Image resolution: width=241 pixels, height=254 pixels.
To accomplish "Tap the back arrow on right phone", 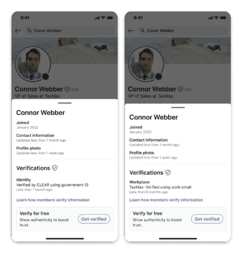I will 131,31.
